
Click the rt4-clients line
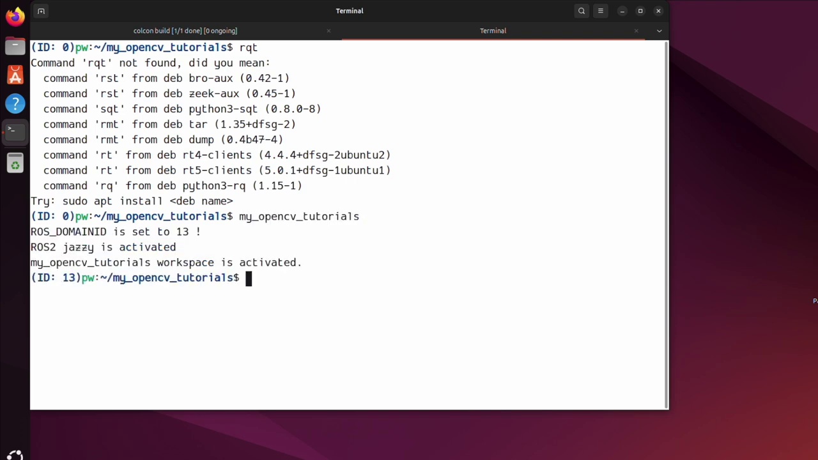(217, 155)
